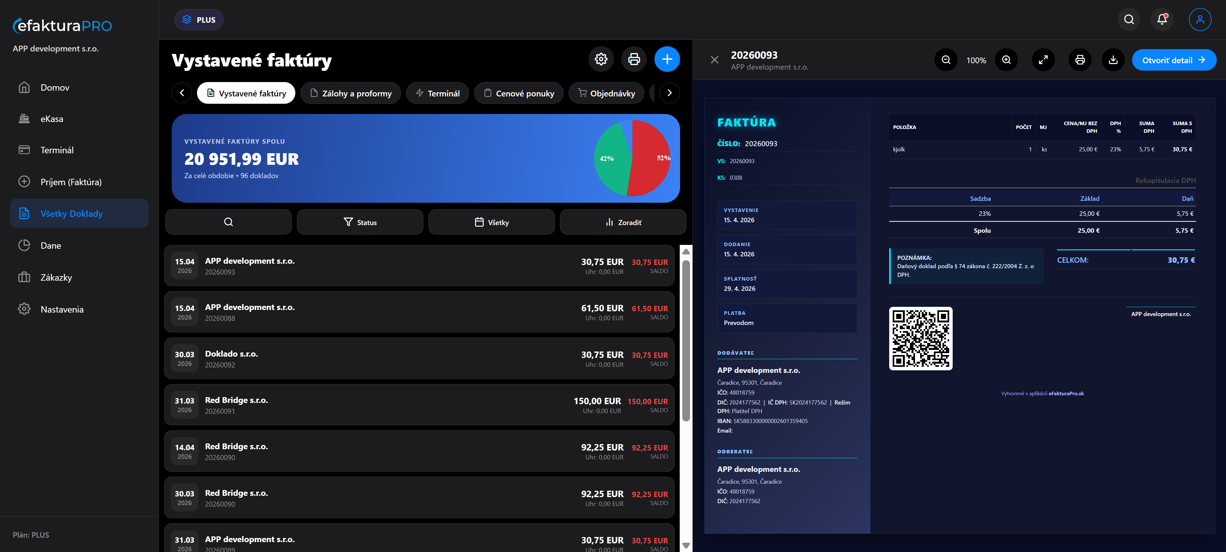Viewport: 1226px width, 552px height.
Task: Open Terminál in the sidebar
Action: point(79,150)
